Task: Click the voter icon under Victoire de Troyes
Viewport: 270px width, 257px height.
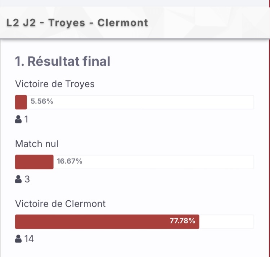Action: point(18,119)
